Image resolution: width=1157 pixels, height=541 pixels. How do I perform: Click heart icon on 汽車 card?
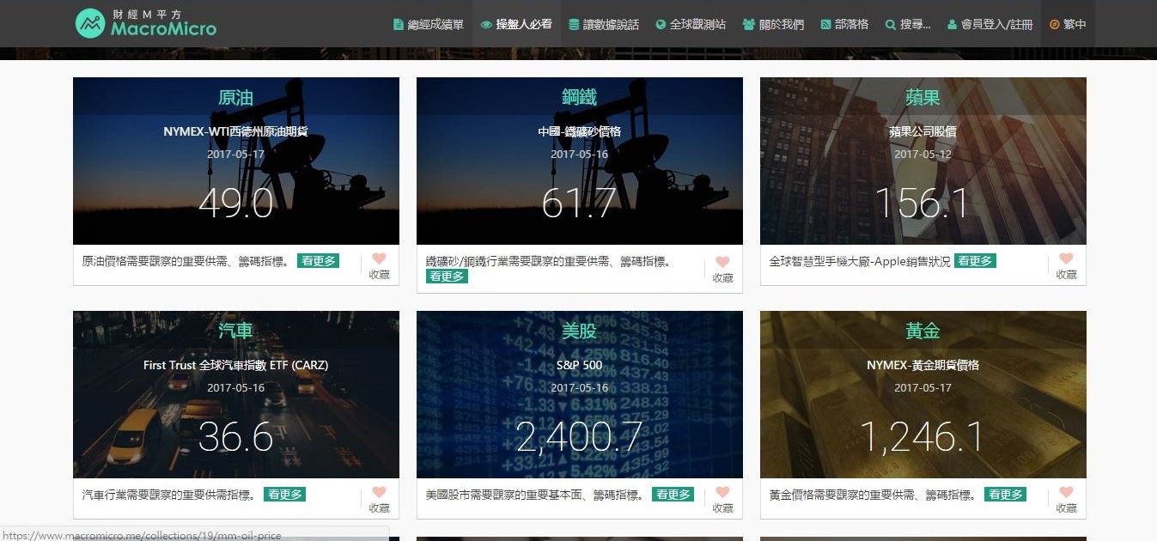(x=379, y=493)
